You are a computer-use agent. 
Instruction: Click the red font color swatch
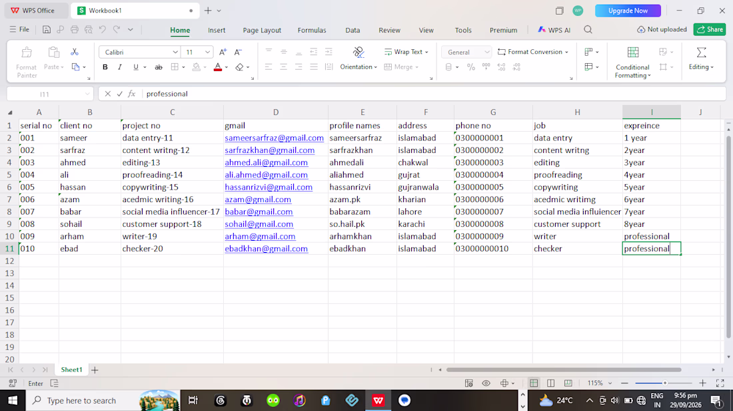217,67
